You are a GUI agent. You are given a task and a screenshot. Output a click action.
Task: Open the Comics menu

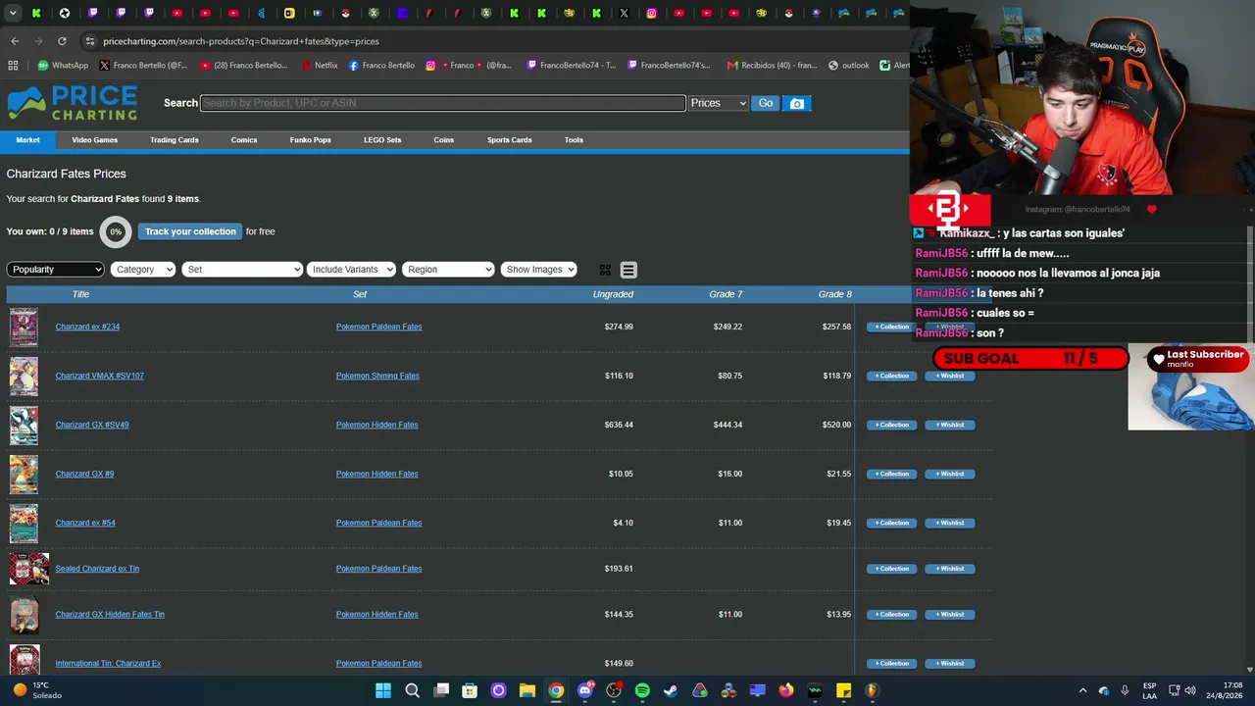244,140
